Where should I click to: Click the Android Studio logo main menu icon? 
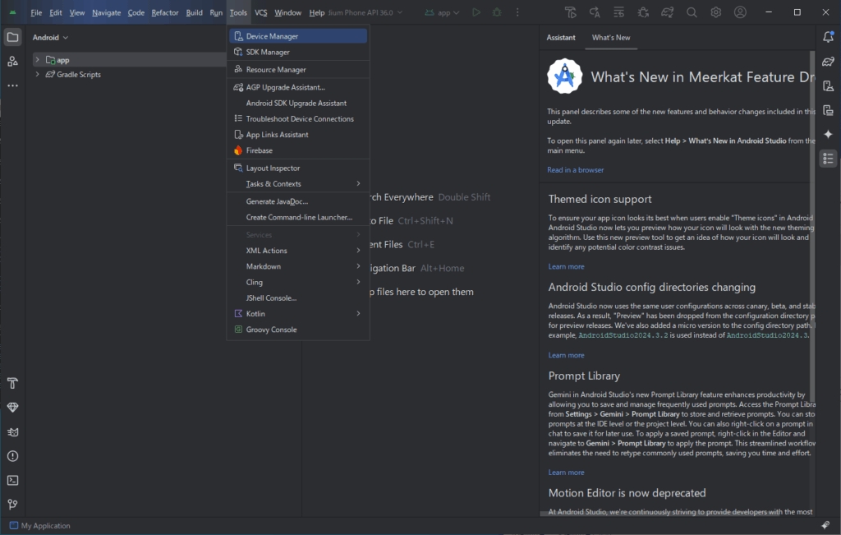coord(13,12)
